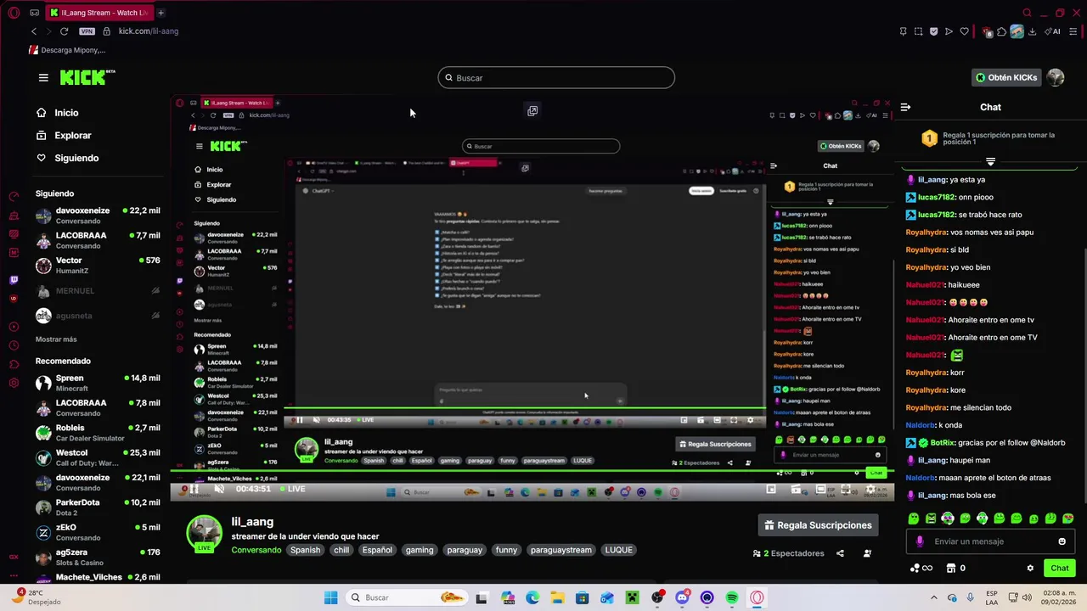This screenshot has height=611, width=1087.
Task: Send message with green Chat button
Action: (1060, 569)
